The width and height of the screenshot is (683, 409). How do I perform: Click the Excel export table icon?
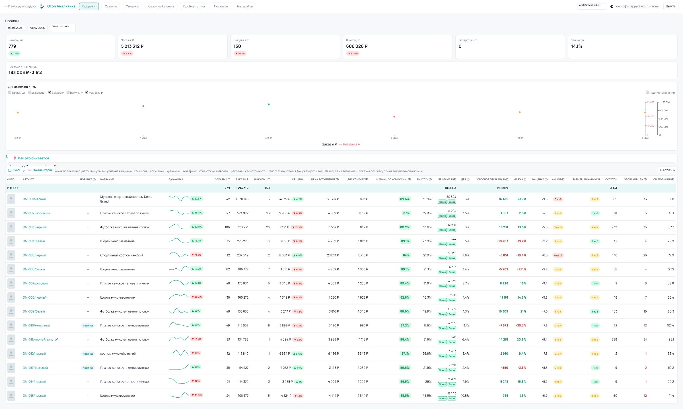[x=10, y=170]
